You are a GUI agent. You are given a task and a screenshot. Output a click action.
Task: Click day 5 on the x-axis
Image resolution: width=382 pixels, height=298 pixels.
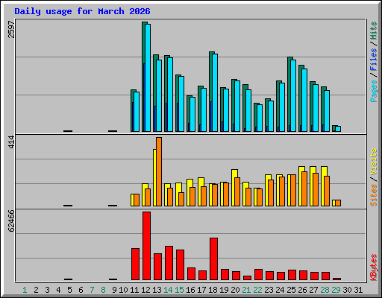coord(69,290)
